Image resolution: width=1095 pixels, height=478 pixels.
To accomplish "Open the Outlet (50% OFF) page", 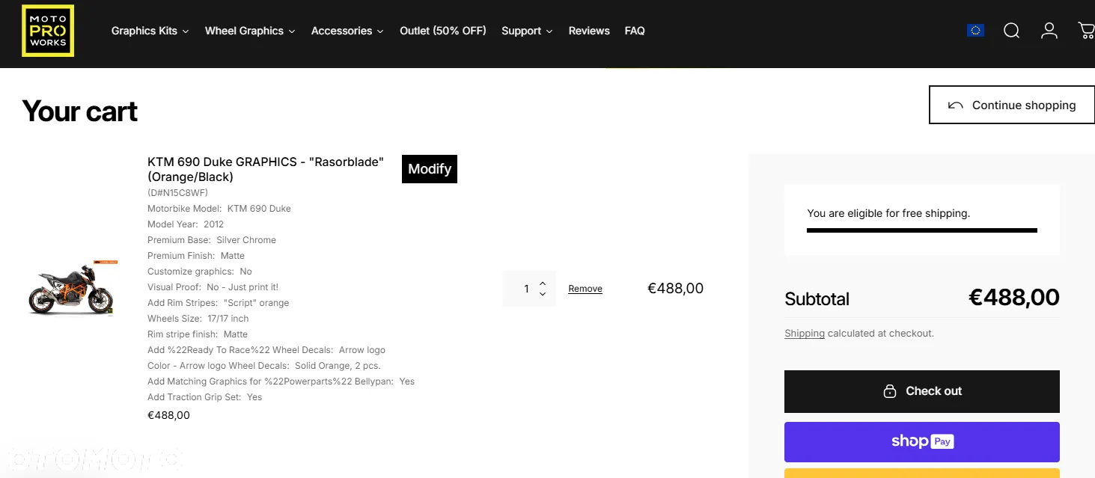I will click(443, 31).
